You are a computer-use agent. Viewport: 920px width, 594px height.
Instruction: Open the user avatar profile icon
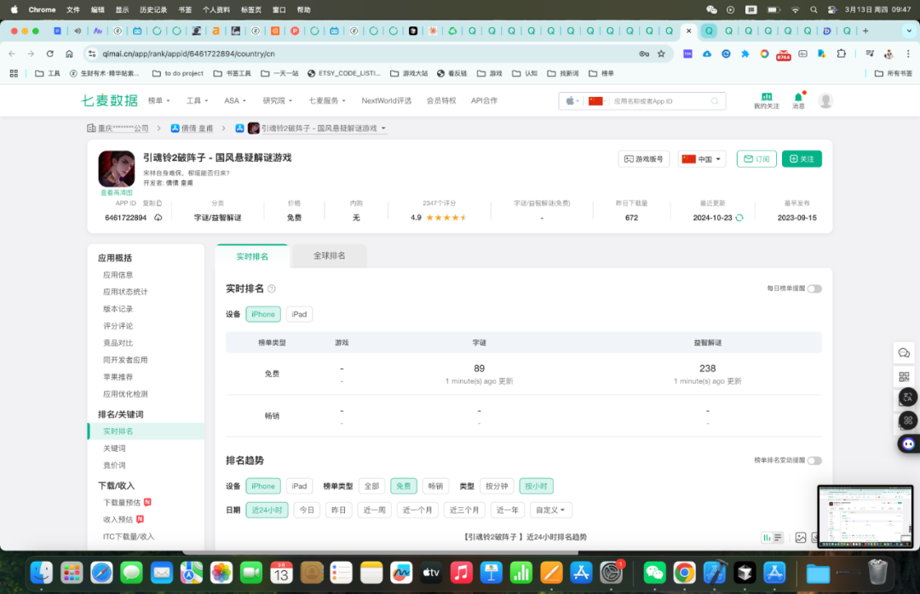(825, 101)
